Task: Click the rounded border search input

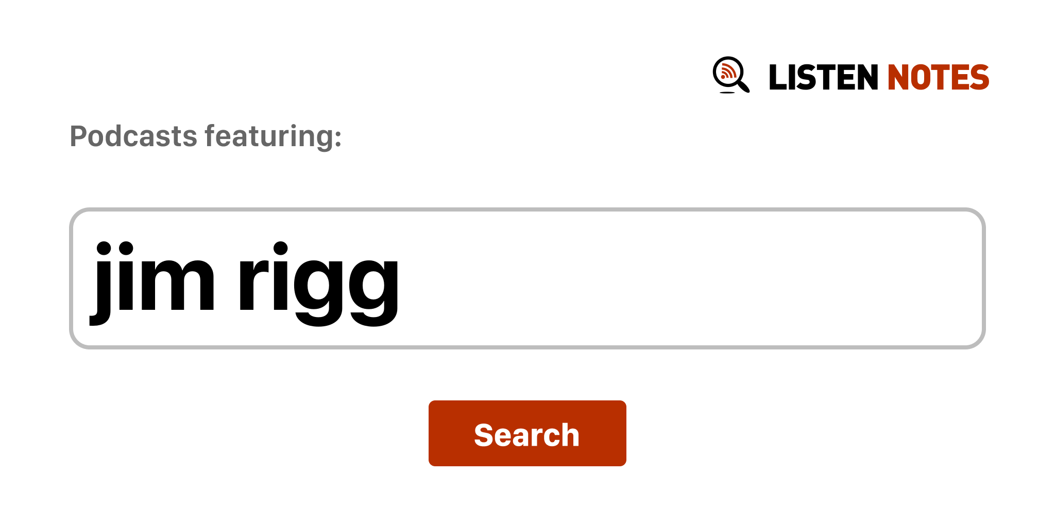Action: coord(527,278)
